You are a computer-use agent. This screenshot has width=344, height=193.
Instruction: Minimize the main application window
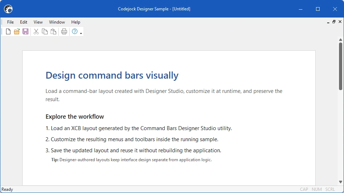click(x=301, y=9)
